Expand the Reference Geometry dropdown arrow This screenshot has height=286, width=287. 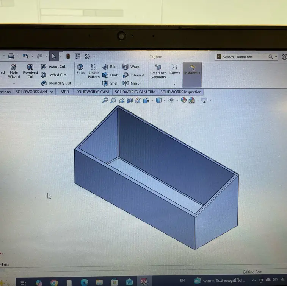158,84
